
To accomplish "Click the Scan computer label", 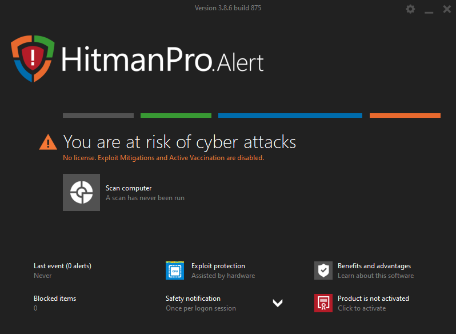I will [x=129, y=188].
